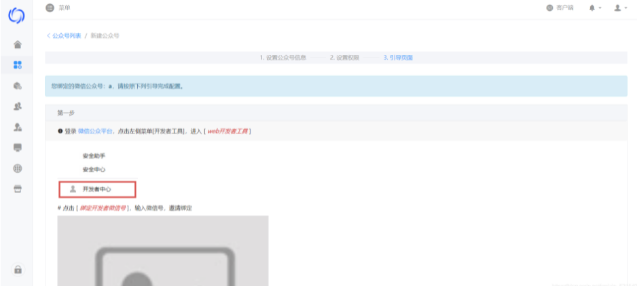Image resolution: width=637 pixels, height=286 pixels.
Task: Go to home via sidebar house icon
Action: (x=18, y=44)
